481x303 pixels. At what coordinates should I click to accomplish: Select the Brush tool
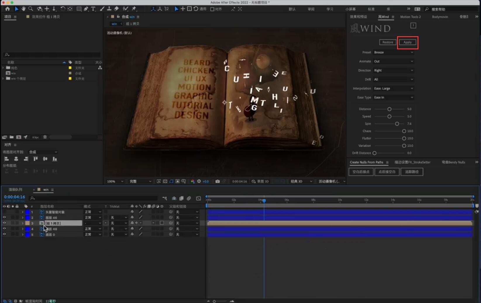[x=102, y=9]
